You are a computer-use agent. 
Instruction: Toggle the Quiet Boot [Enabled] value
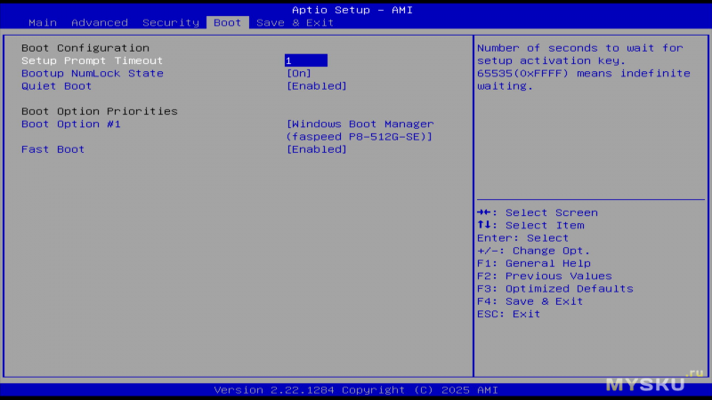[x=316, y=86]
